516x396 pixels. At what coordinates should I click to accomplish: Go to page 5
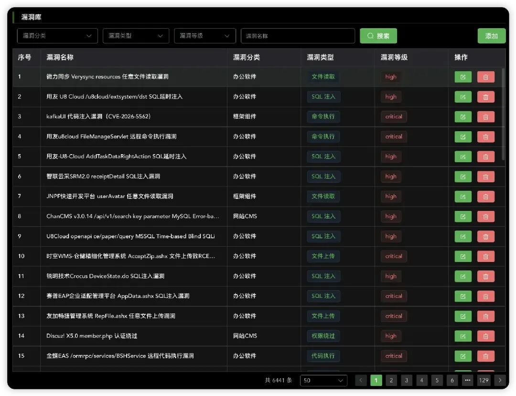437,380
